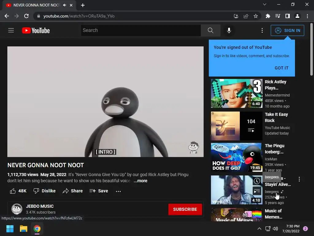Go back with browser back arrow
Image resolution: width=314 pixels, height=236 pixels.
[7, 16]
